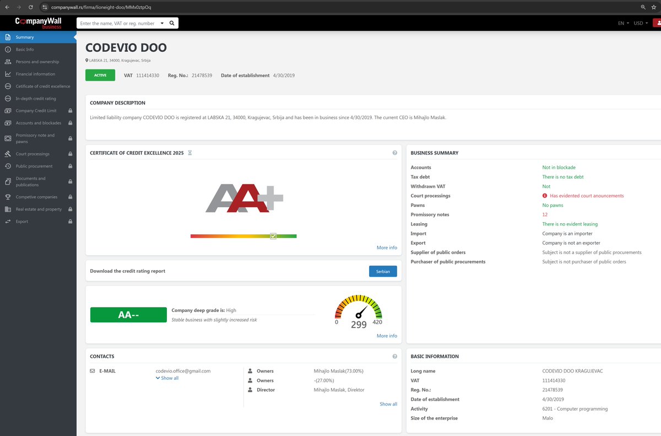The image size is (661, 436).
Task: Click Company is an importer text
Action: click(x=567, y=234)
